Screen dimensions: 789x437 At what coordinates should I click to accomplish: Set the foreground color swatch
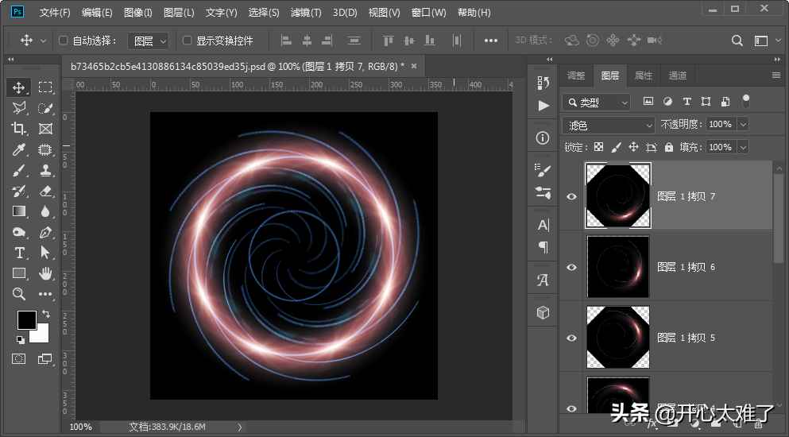tap(27, 320)
